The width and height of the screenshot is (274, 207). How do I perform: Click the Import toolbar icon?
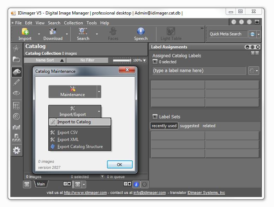click(25, 34)
